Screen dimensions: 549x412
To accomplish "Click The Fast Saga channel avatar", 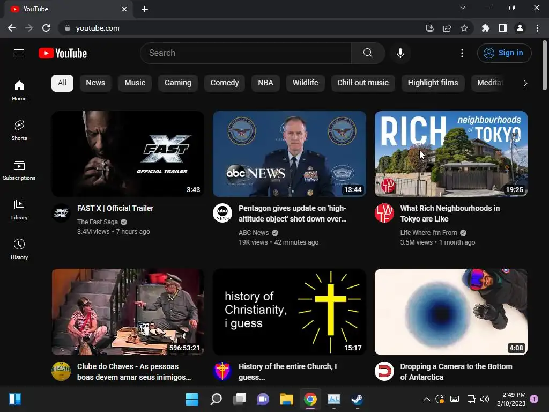I will 61,212.
